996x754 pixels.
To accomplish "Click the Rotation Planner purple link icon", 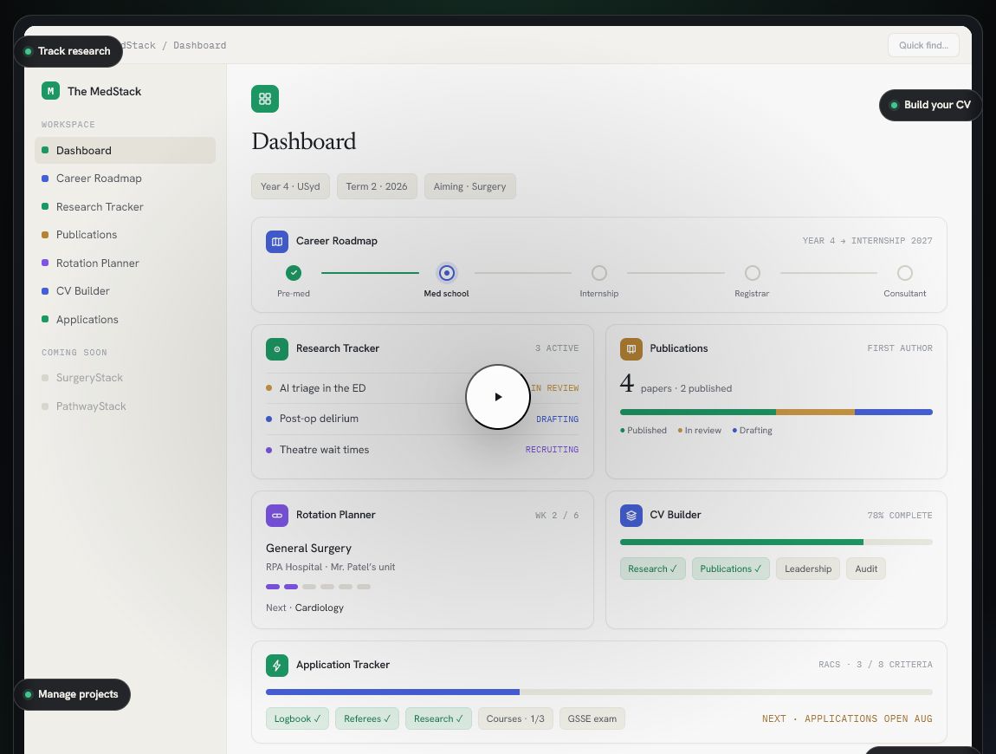I will point(277,516).
